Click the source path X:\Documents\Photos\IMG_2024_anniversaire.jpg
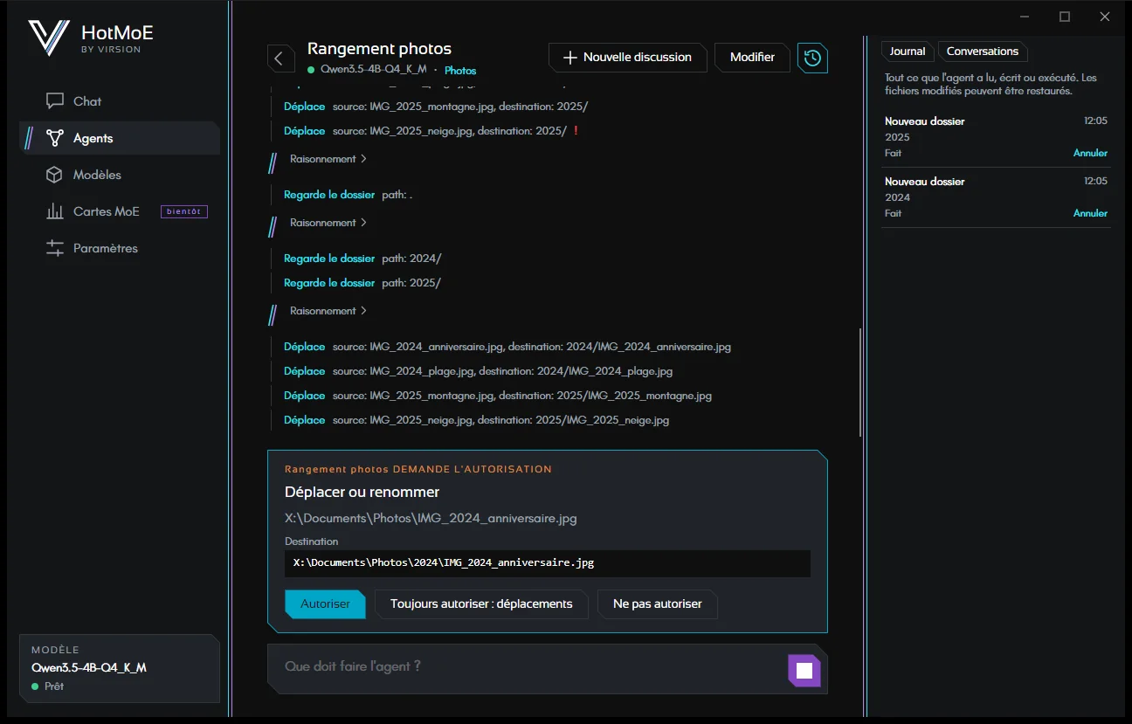The width and height of the screenshot is (1132, 724). (x=431, y=518)
